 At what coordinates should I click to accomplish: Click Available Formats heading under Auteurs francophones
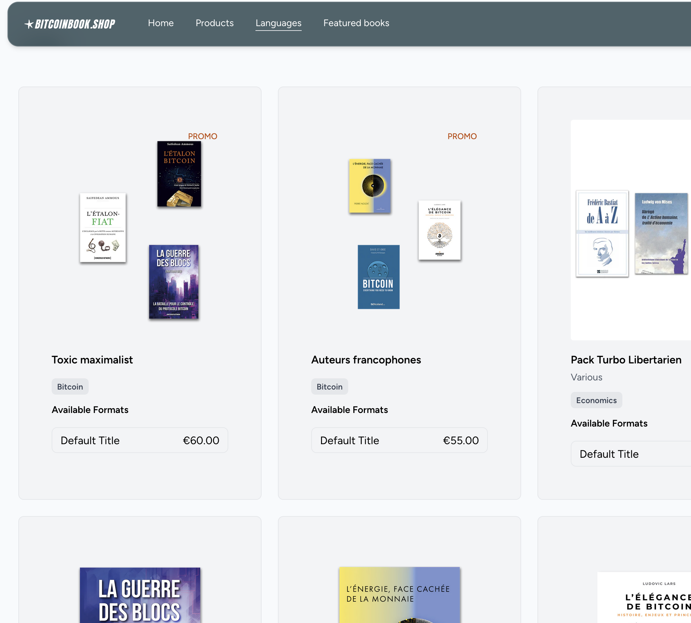coord(350,410)
